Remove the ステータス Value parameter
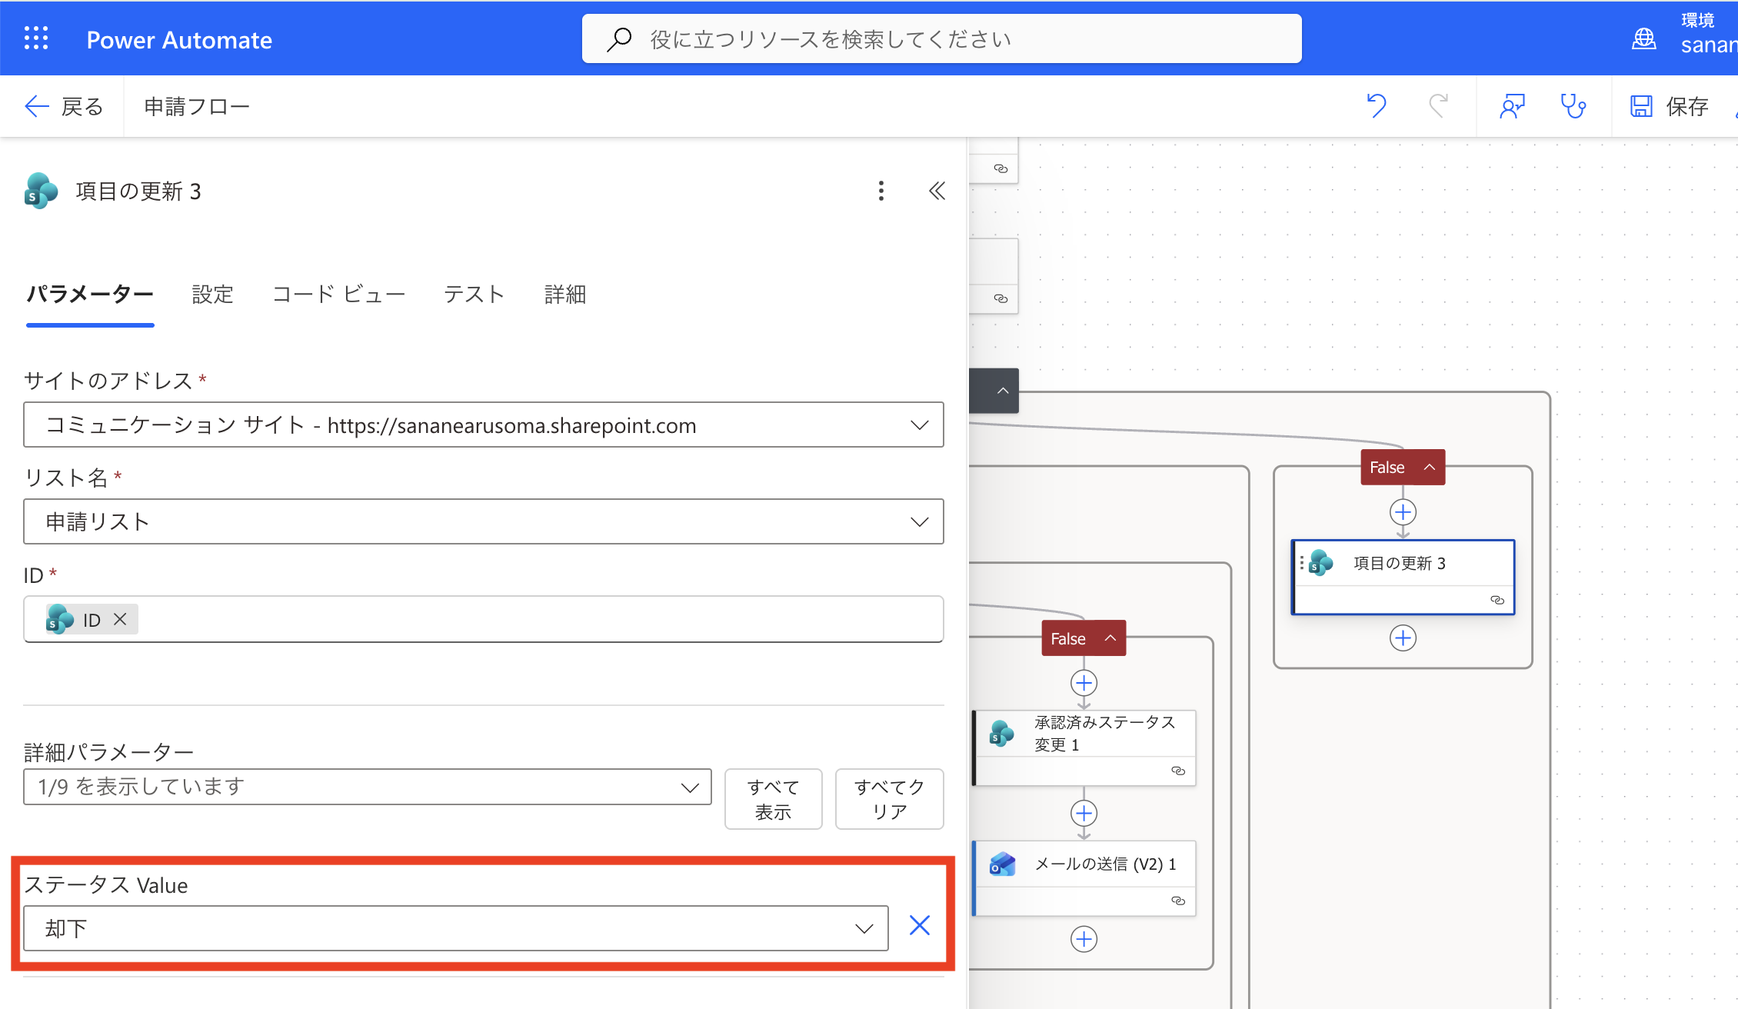The image size is (1738, 1009). tap(920, 925)
